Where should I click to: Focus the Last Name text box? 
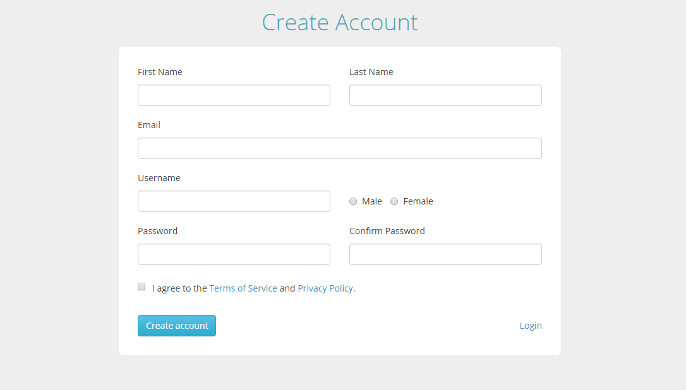click(445, 95)
